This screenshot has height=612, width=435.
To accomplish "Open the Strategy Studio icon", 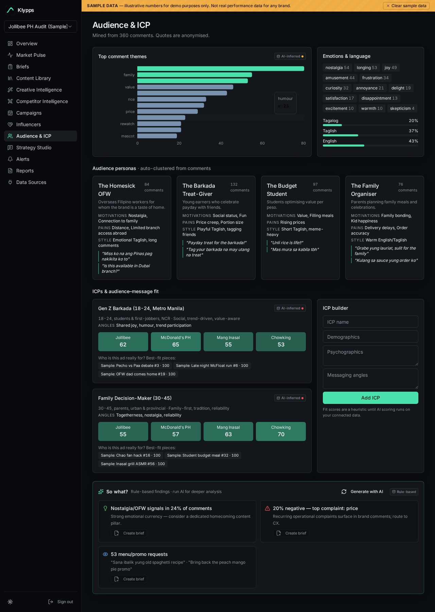I will coord(10,148).
